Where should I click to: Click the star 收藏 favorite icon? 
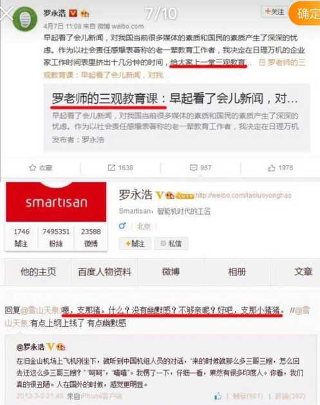[32, 168]
